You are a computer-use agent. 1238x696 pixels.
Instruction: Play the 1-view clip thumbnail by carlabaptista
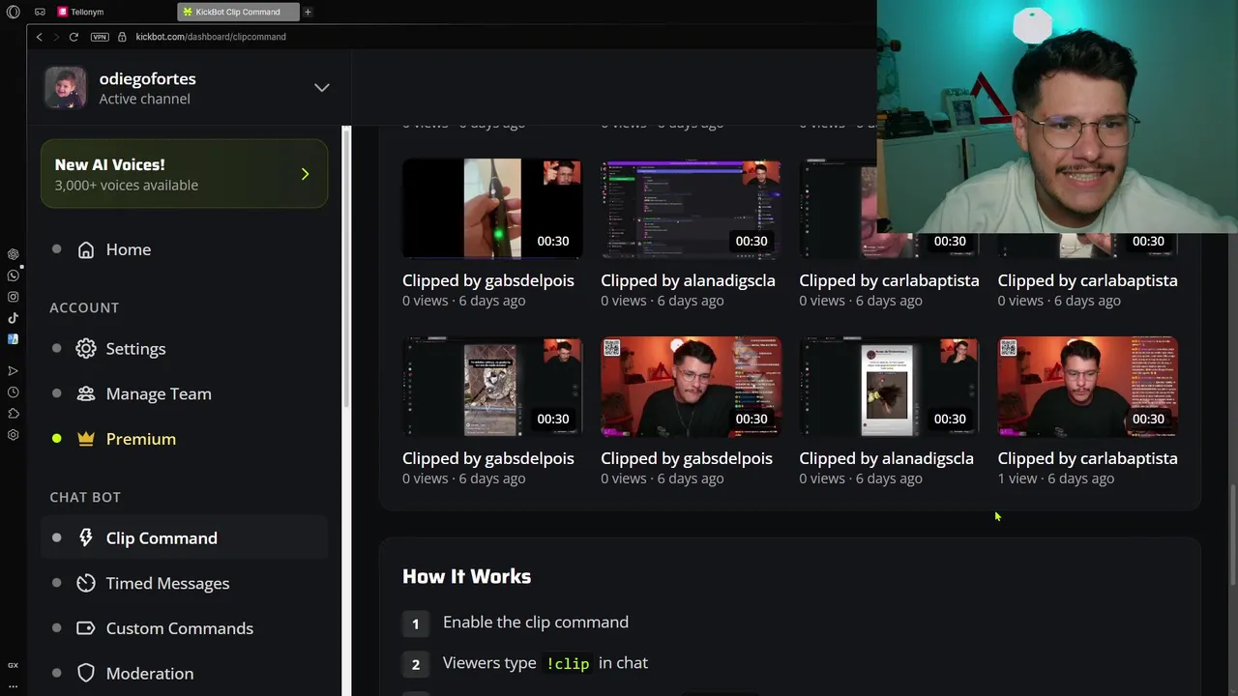click(x=1087, y=387)
